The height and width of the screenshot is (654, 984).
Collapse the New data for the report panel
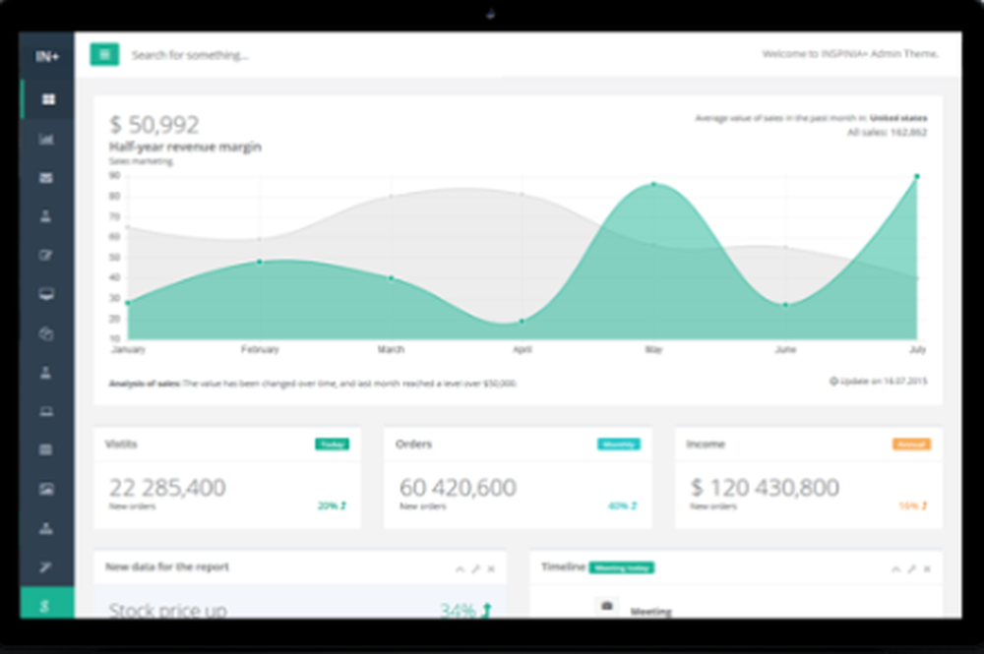[460, 568]
